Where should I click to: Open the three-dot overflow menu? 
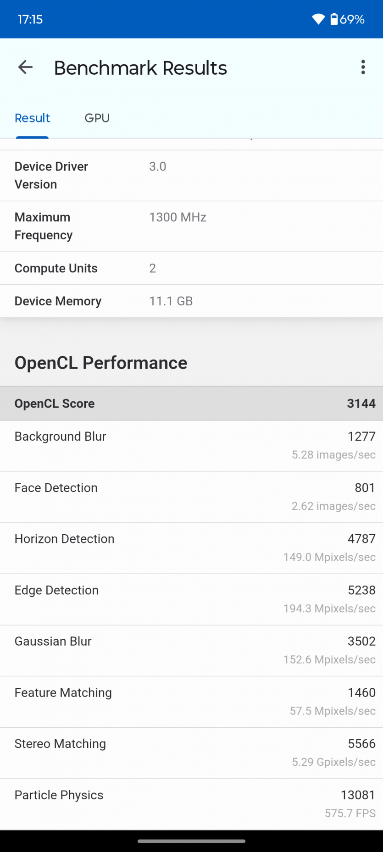363,67
